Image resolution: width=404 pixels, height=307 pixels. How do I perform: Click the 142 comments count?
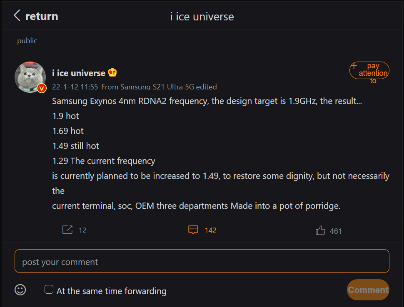coord(210,230)
